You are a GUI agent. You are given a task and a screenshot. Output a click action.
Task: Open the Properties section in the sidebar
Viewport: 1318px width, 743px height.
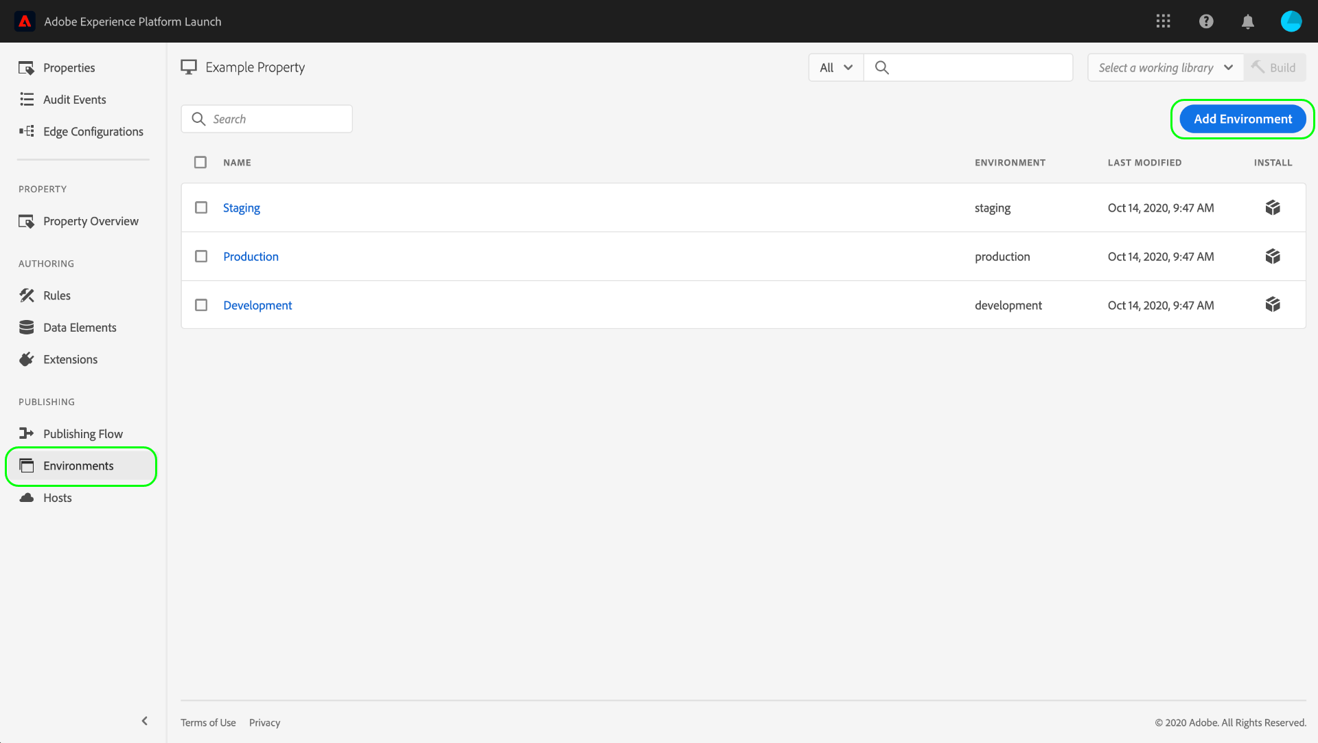tap(69, 67)
